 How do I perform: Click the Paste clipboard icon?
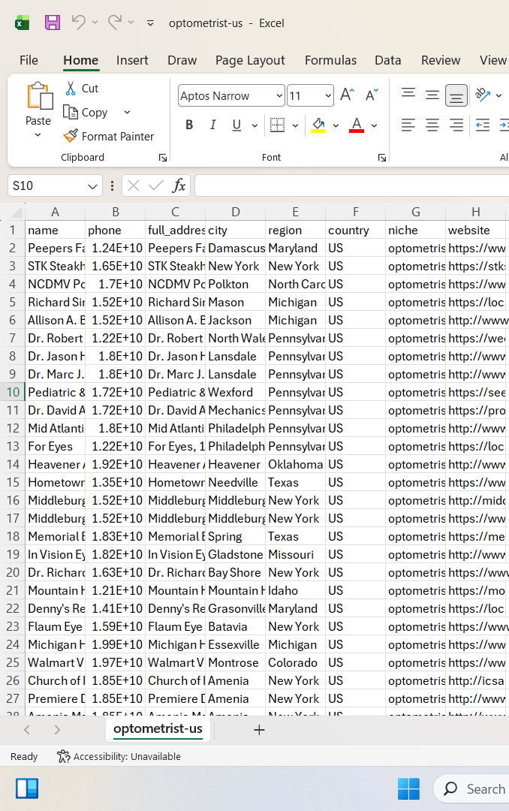click(39, 95)
